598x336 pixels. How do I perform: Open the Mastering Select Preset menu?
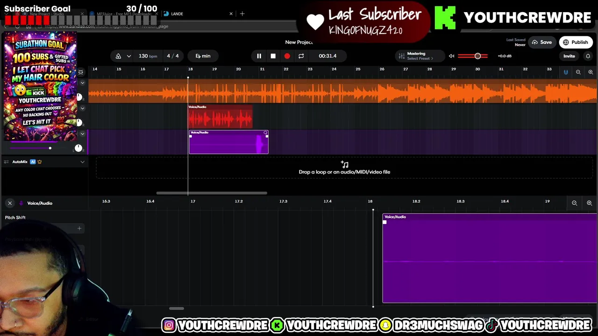(420, 56)
